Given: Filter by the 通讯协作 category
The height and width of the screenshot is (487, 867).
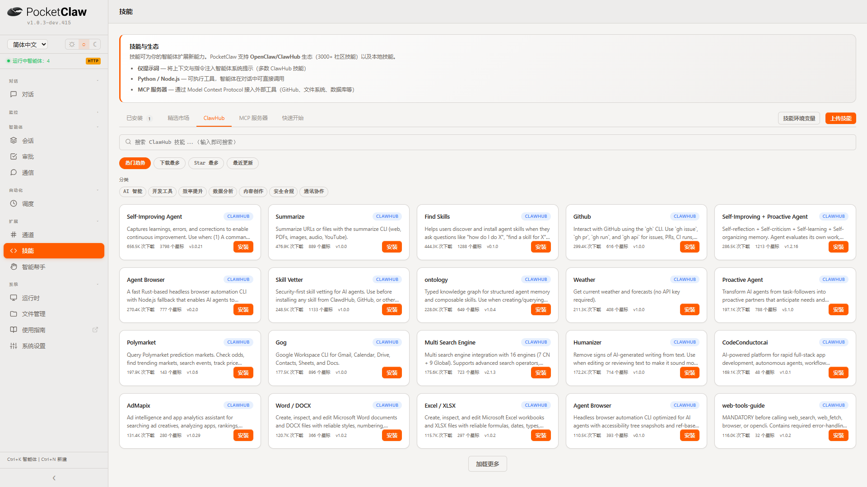Looking at the screenshot, I should tap(314, 192).
